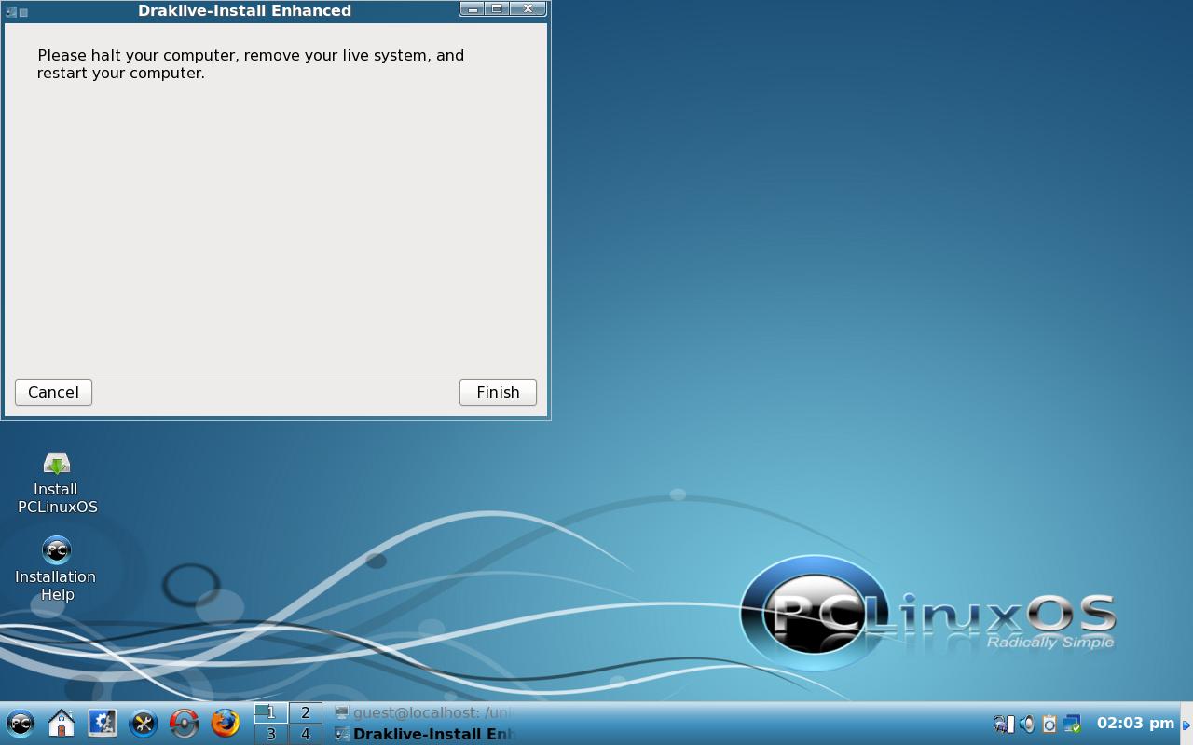Expand the panel arrow beside clock
The height and width of the screenshot is (745, 1193).
coord(1186,725)
